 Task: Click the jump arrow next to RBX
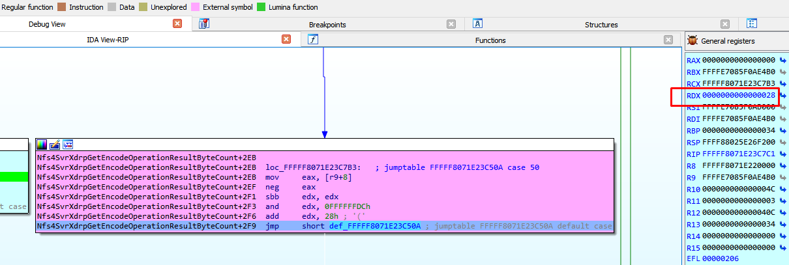[x=783, y=72]
